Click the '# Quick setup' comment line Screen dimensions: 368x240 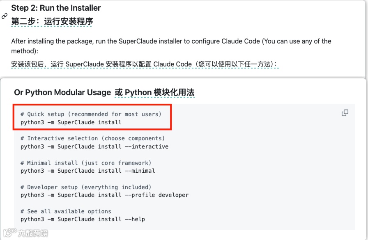coord(91,114)
